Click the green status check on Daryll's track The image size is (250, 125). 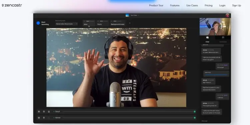click(195, 112)
